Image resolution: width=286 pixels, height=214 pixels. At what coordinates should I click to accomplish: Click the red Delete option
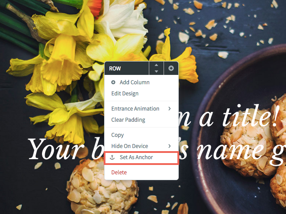119,173
